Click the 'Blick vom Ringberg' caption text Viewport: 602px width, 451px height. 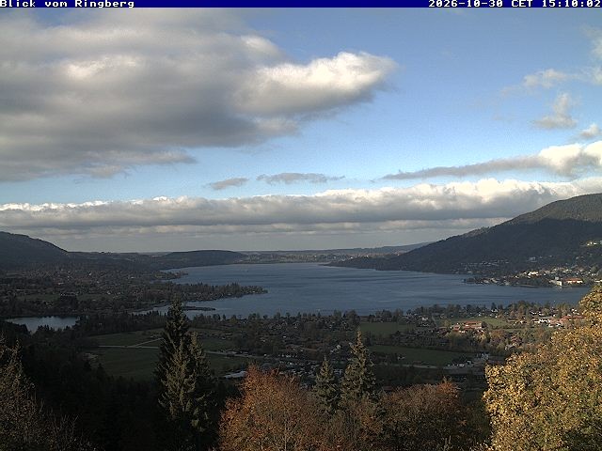pos(67,4)
